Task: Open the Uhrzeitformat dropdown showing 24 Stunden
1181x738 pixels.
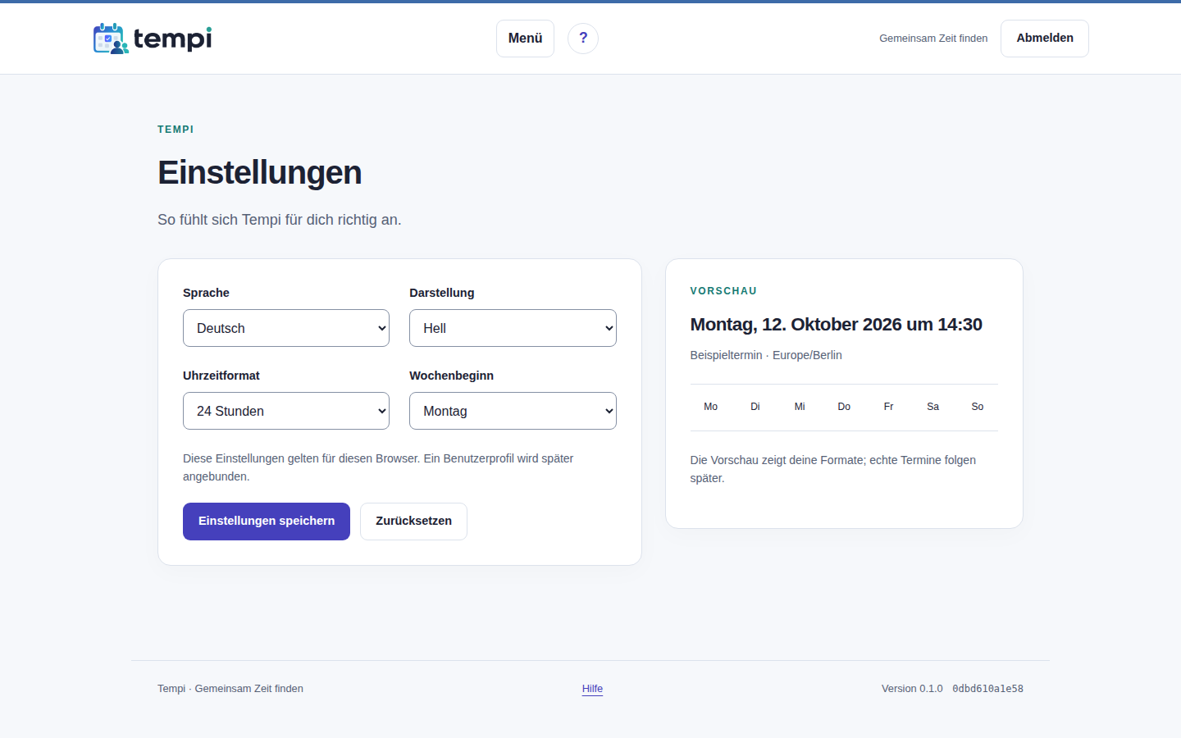Action: (x=286, y=411)
